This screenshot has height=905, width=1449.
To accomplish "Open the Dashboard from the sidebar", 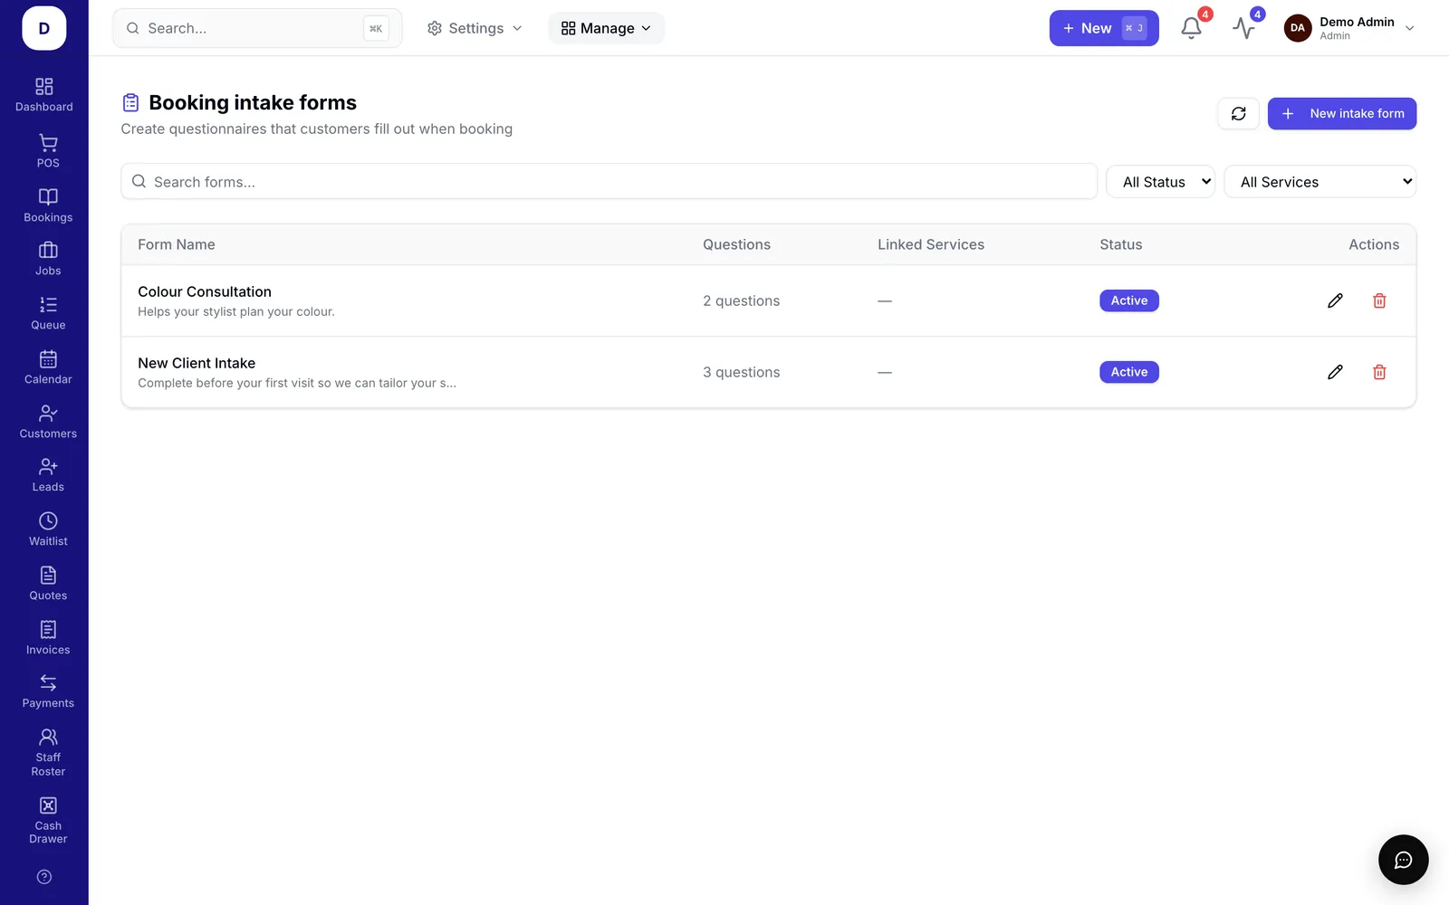I will [x=44, y=95].
